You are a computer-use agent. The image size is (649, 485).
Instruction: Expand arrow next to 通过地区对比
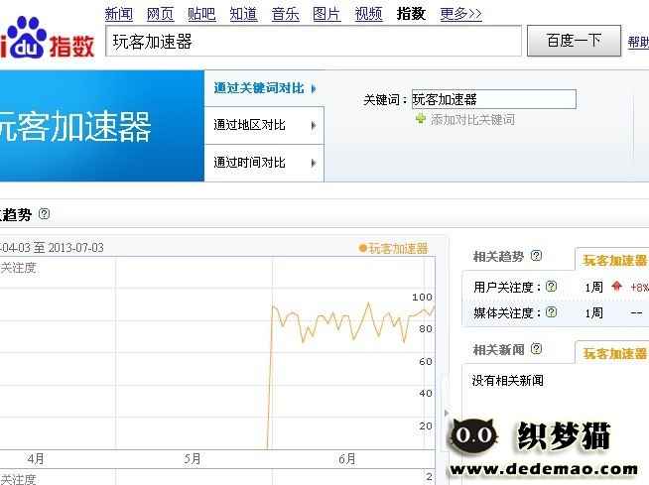(314, 125)
